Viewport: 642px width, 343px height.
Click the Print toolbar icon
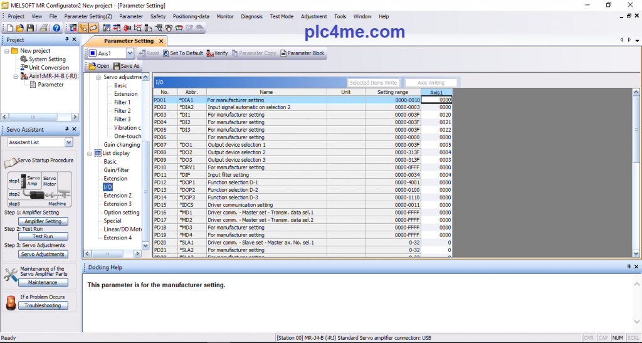[x=44, y=28]
